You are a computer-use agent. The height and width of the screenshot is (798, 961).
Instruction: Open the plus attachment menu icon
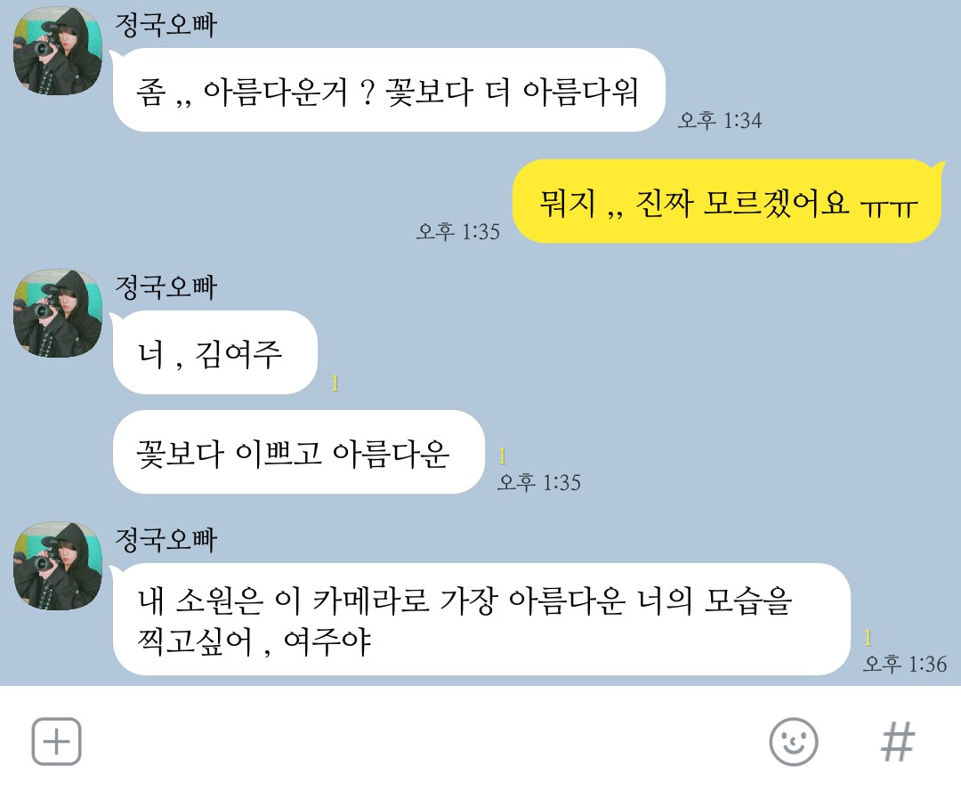click(x=56, y=742)
